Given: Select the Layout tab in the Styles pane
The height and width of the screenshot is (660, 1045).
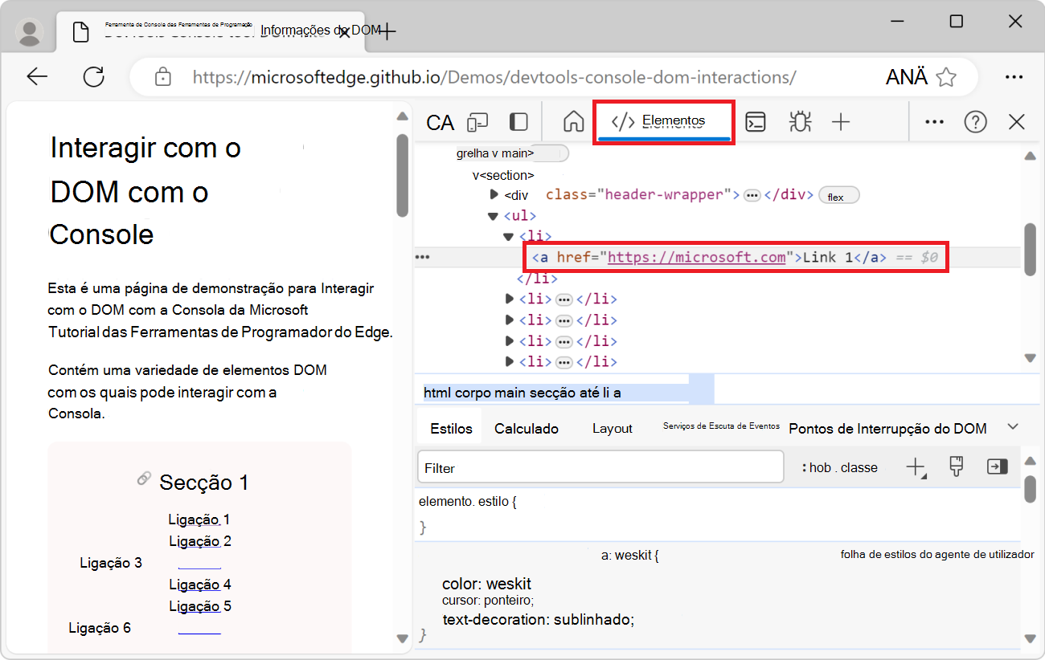Looking at the screenshot, I should (612, 428).
